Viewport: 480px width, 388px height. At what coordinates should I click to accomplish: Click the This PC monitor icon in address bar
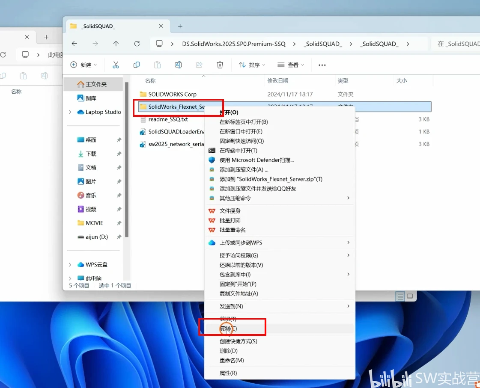pos(159,44)
